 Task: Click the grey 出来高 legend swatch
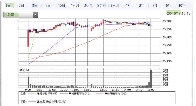coord(32,102)
